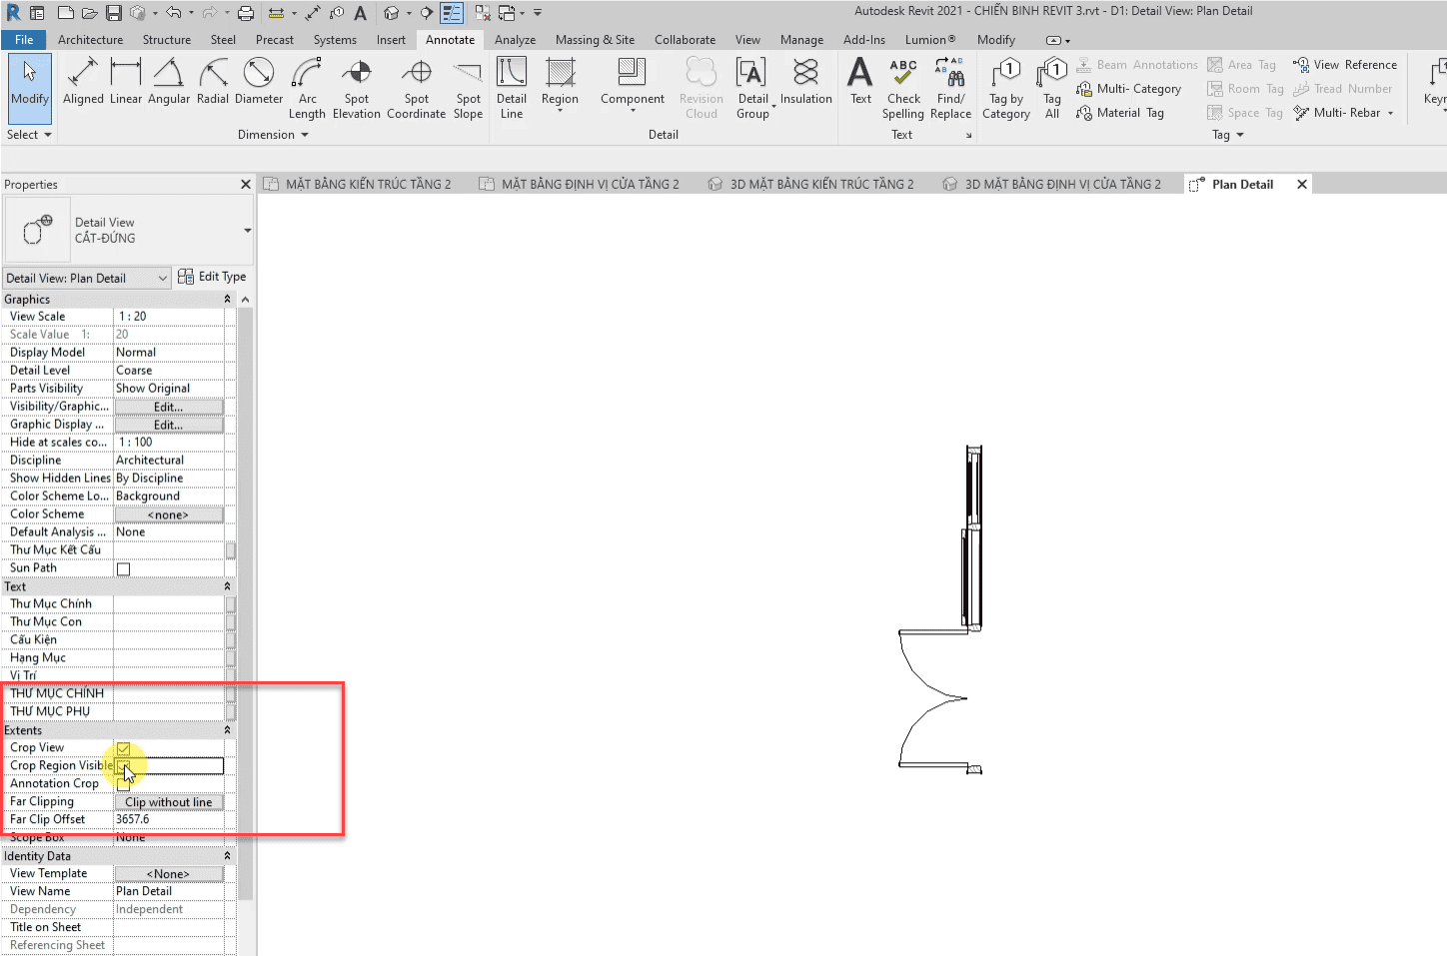Viewport: 1447px width, 956px height.
Task: Open the Manage ribbon tab
Action: click(801, 40)
